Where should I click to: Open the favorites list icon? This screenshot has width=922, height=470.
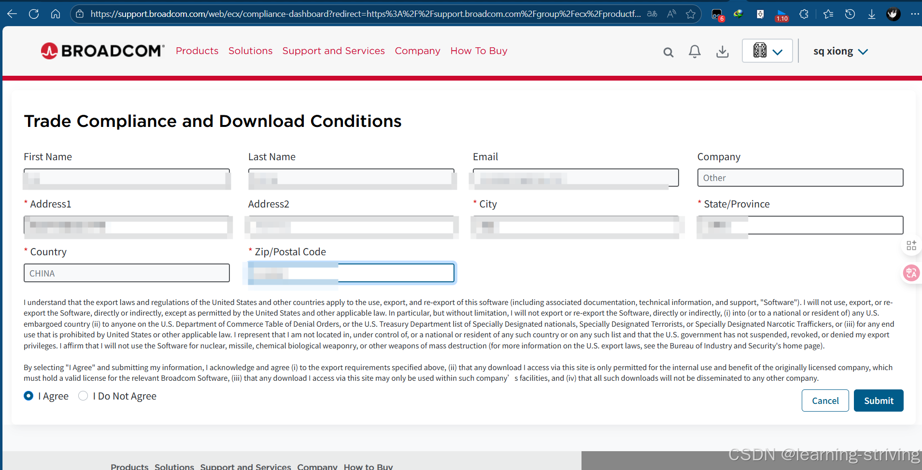coord(828,14)
